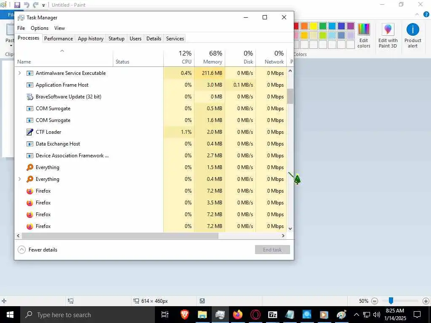The height and width of the screenshot is (323, 431).
Task: Open the Quick Access Toolbar dropdown in Paint
Action: click(x=43, y=5)
